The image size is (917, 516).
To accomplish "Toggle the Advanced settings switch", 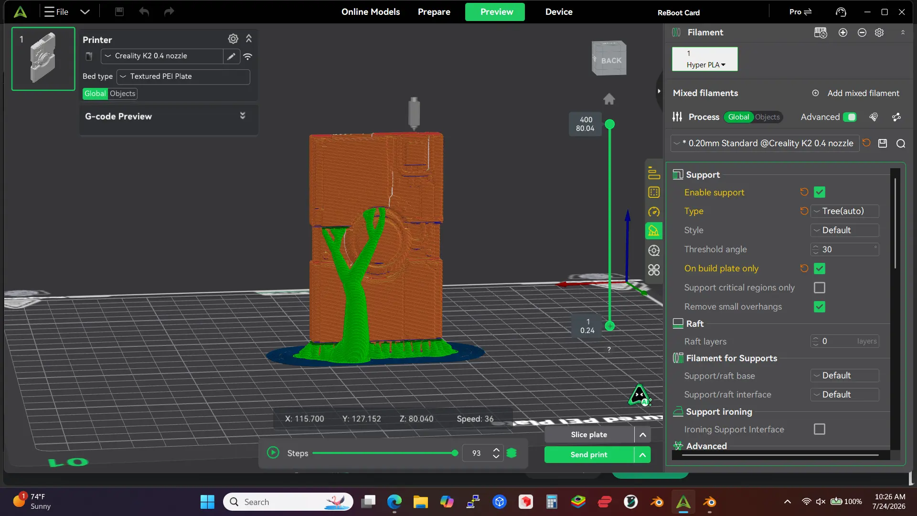I will coord(850,117).
